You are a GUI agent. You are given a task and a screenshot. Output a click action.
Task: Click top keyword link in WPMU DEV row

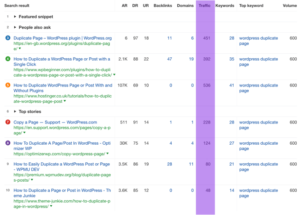pos(258,166)
